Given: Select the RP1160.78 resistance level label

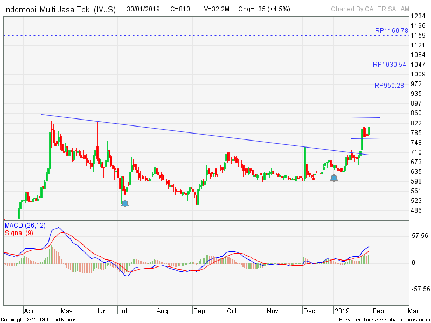Looking at the screenshot, I should click(x=391, y=31).
